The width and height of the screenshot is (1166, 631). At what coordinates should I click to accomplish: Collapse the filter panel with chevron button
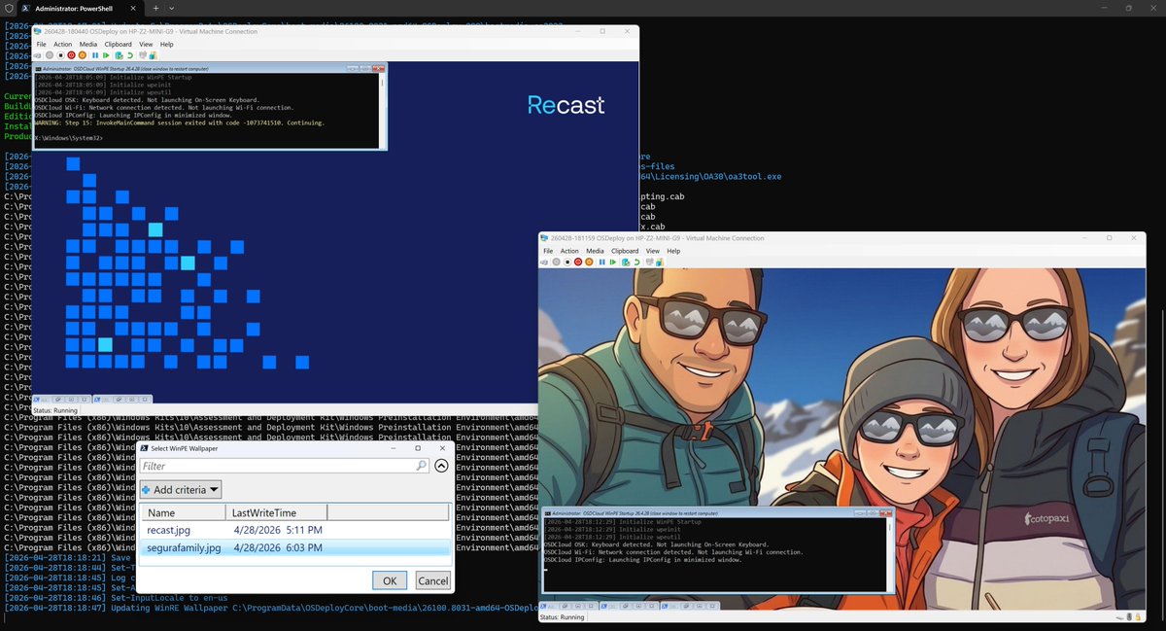click(x=441, y=466)
